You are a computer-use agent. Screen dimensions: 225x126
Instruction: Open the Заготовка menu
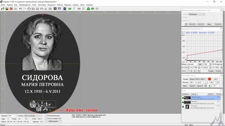(x=42, y=5)
